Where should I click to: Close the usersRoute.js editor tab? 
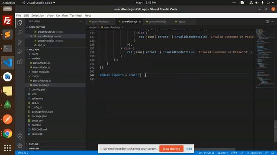[x=140, y=22]
